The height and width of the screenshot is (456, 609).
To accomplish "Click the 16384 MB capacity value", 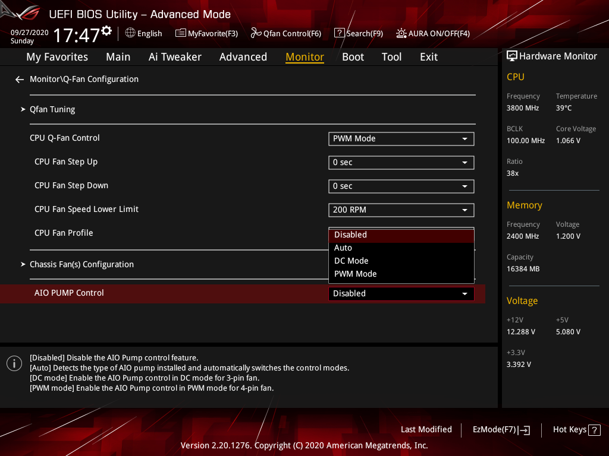I will click(523, 269).
